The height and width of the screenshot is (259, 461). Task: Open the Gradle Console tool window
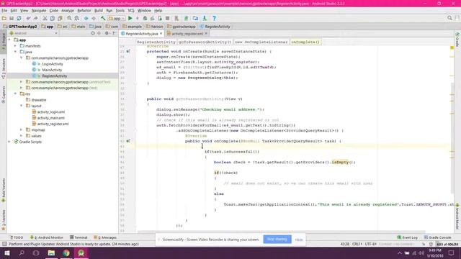point(437,237)
